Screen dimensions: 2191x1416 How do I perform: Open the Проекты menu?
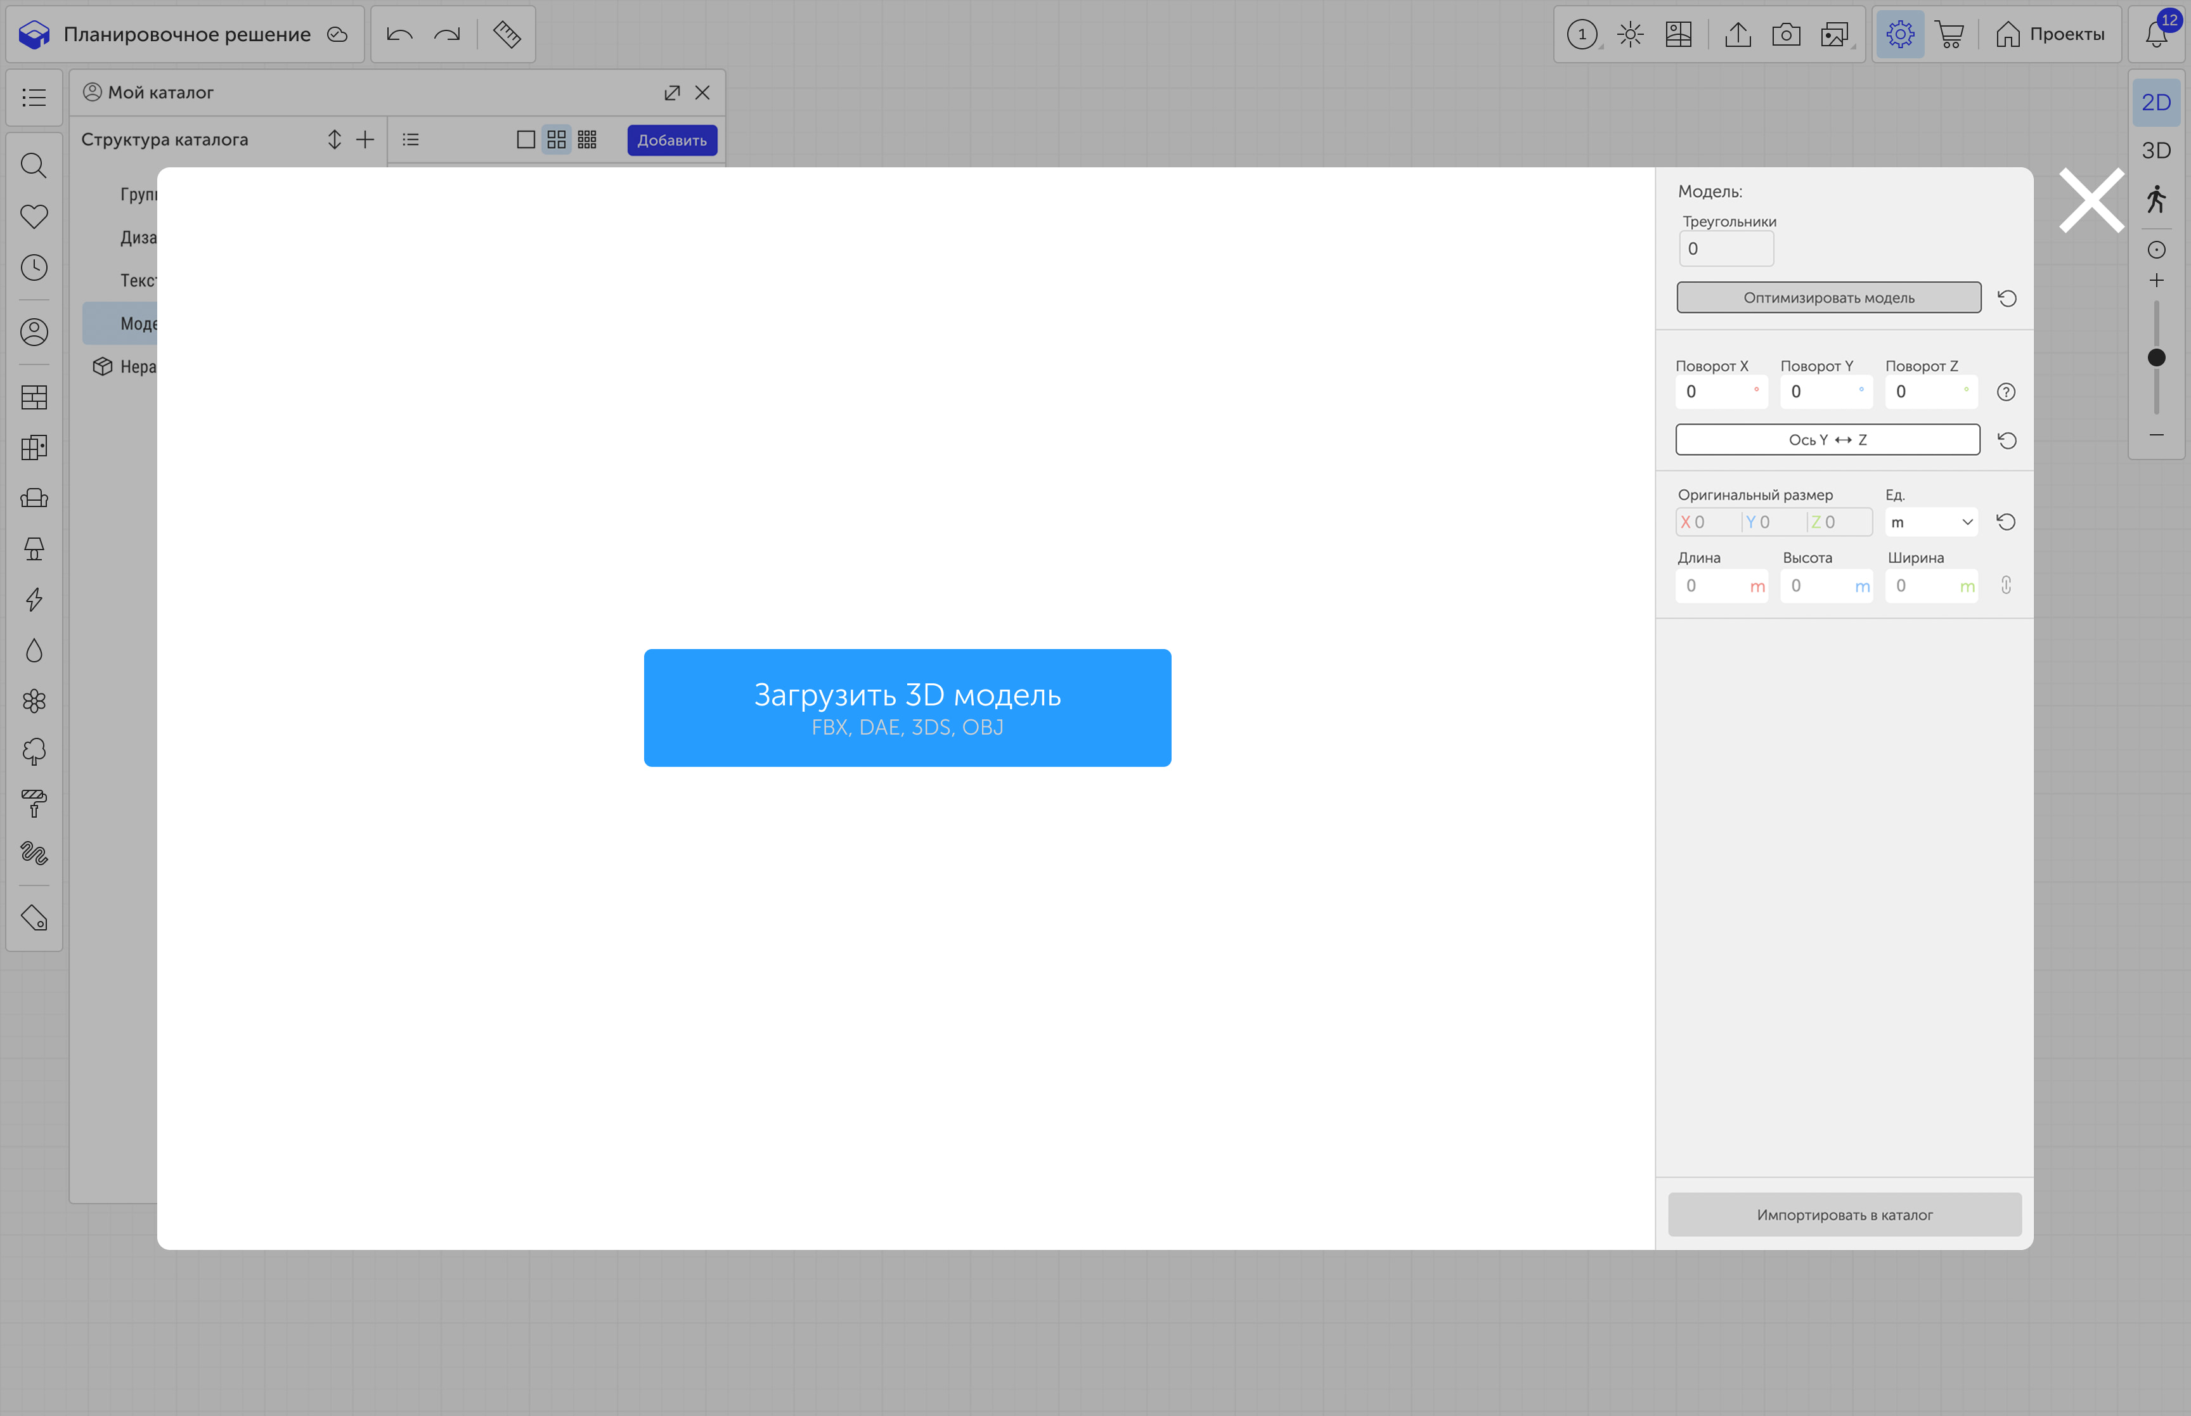tap(2050, 35)
